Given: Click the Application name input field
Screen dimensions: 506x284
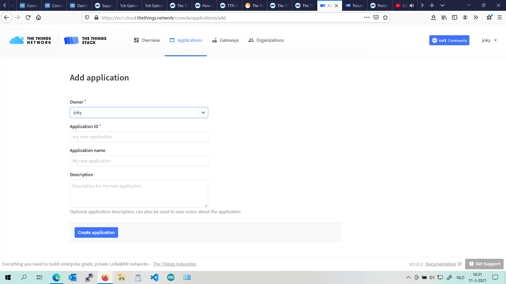Looking at the screenshot, I should click(x=139, y=161).
